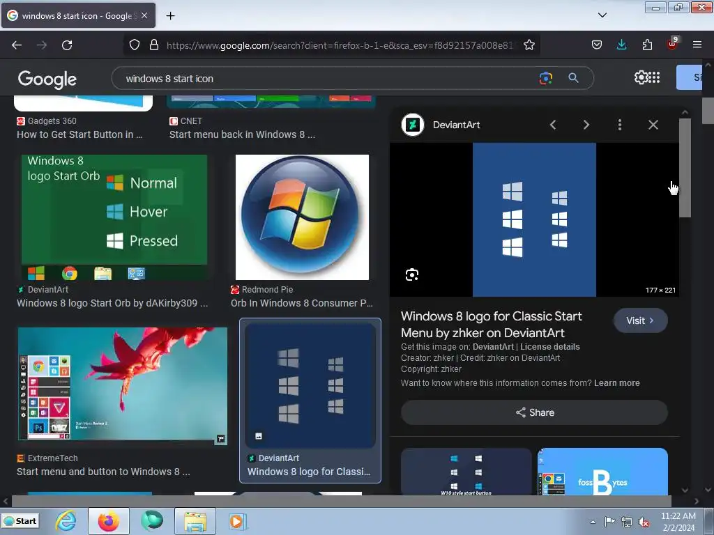The image size is (714, 535).
Task: Open the clock showing 11:22 AM
Action: (x=678, y=522)
